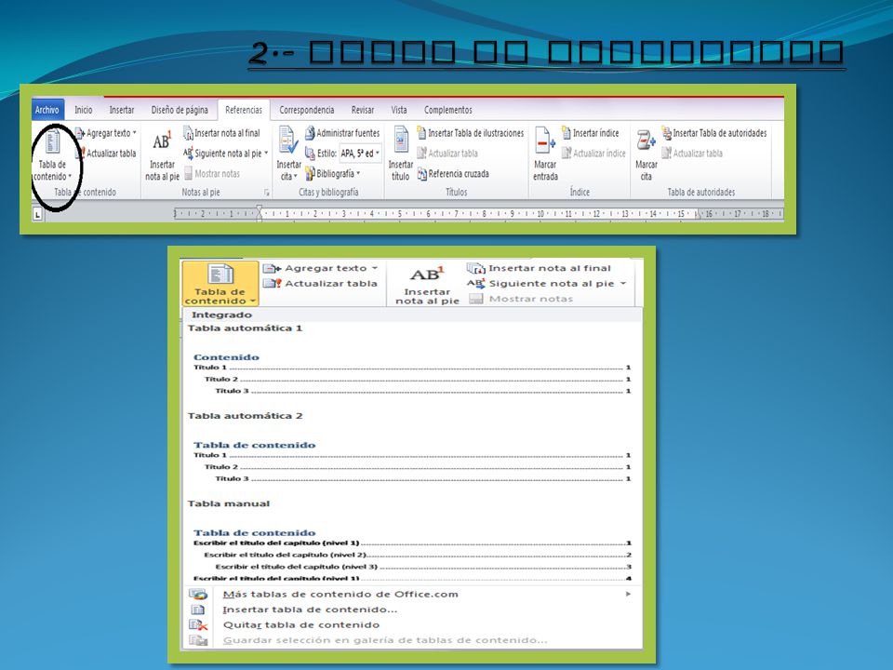Click Actualizar tabla in Títulos group
This screenshot has width=893, height=670.
pos(447,154)
